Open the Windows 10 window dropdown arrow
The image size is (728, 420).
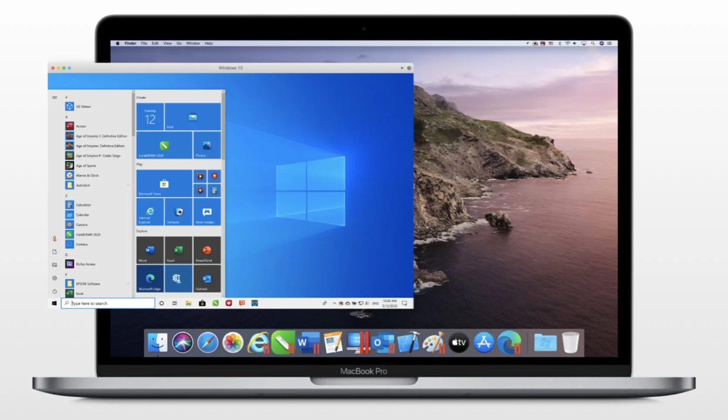402,68
